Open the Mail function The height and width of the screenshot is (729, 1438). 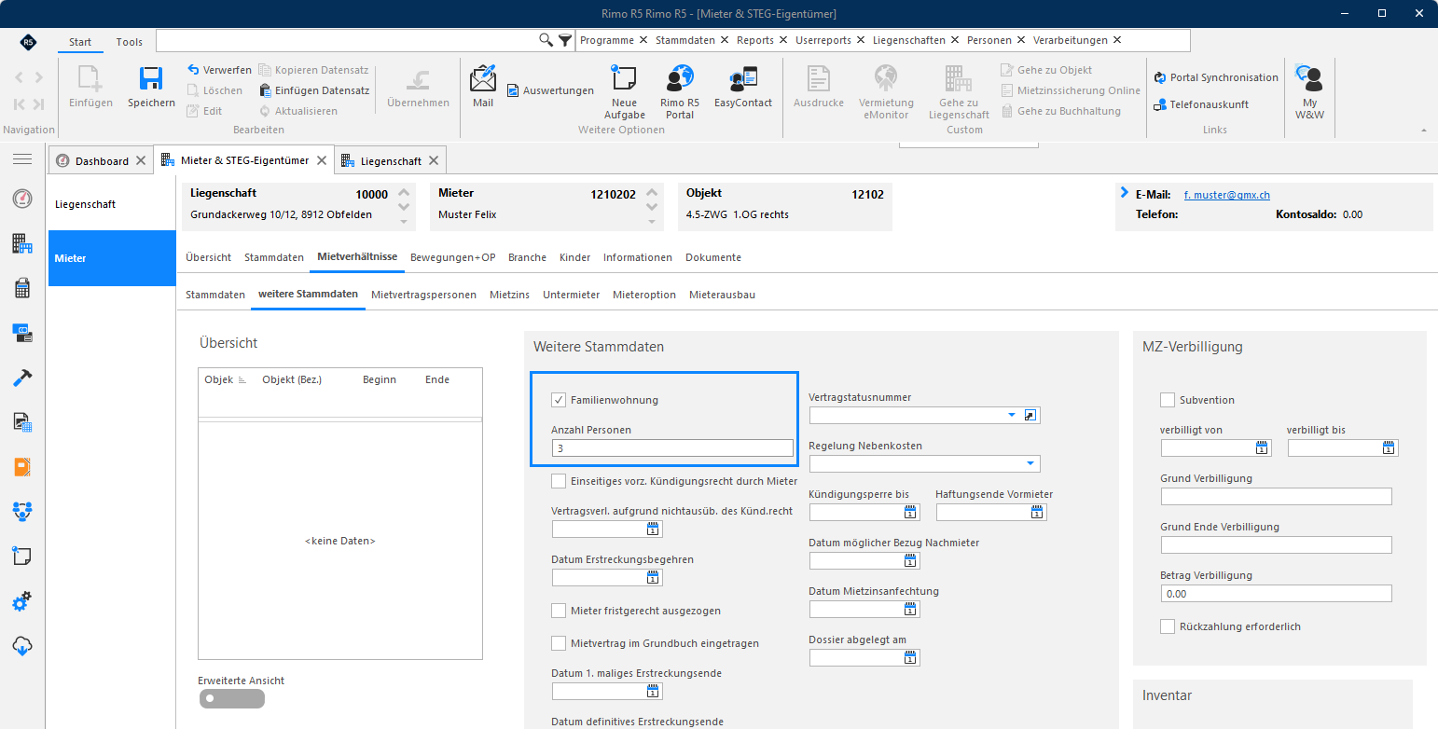tap(483, 88)
